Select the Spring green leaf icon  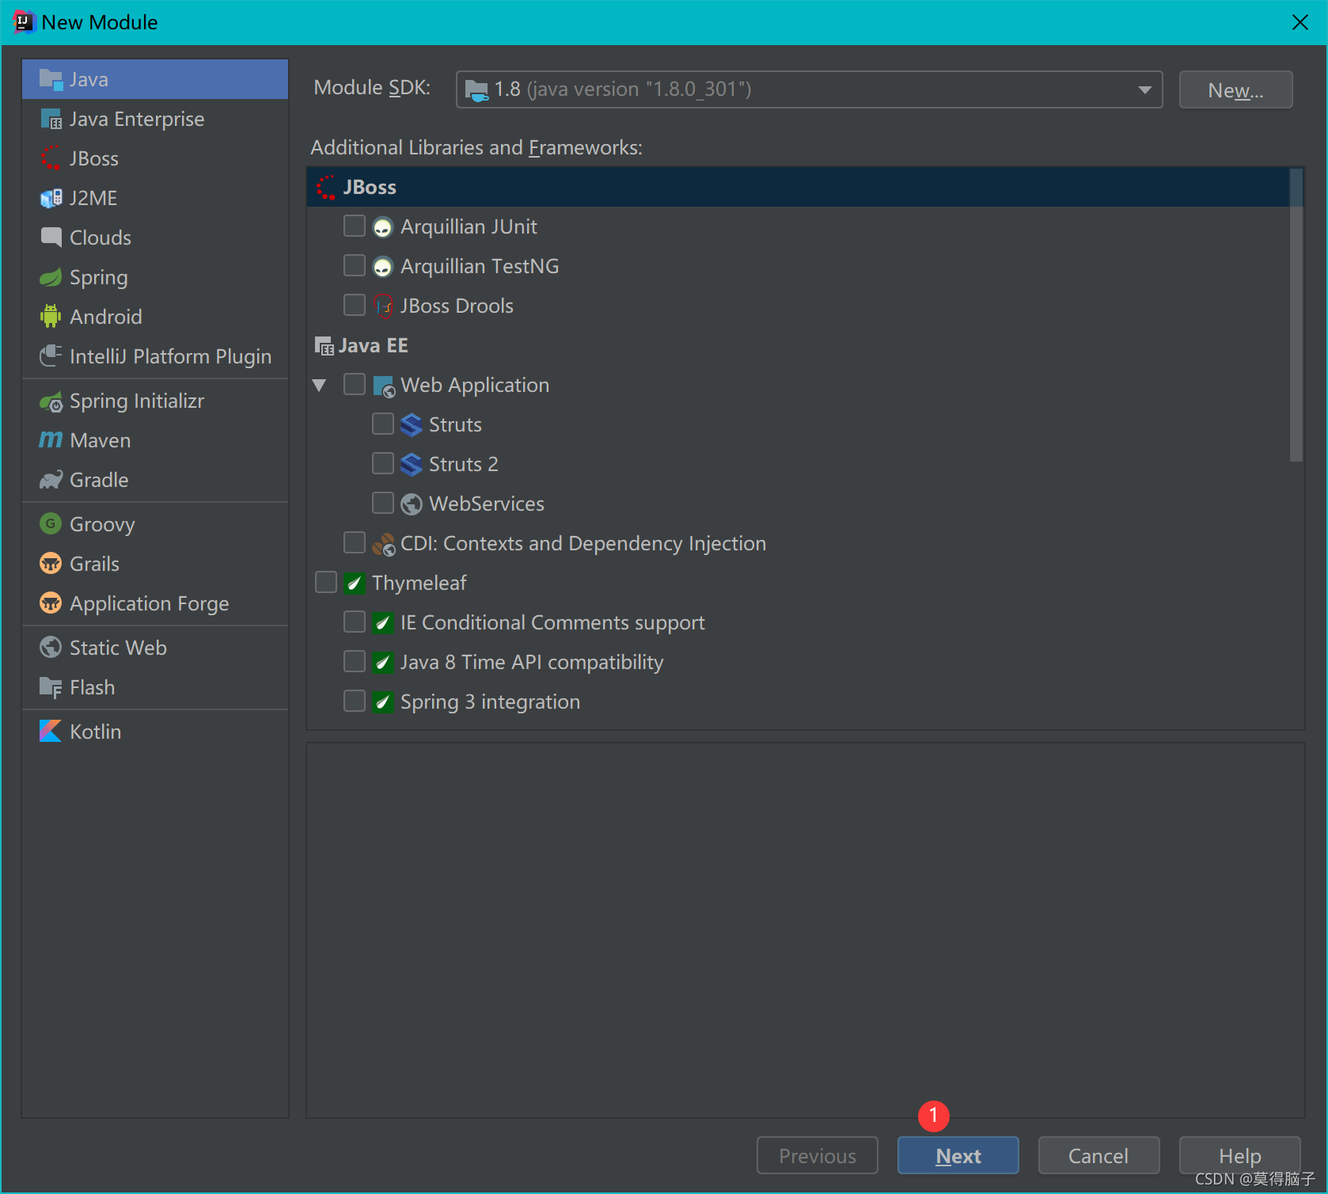coord(51,277)
